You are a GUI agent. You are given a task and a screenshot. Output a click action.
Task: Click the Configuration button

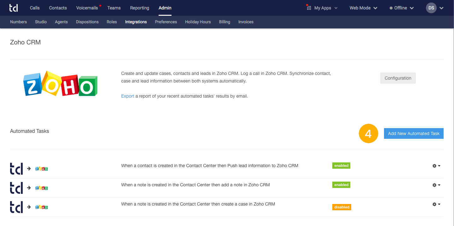pos(398,78)
